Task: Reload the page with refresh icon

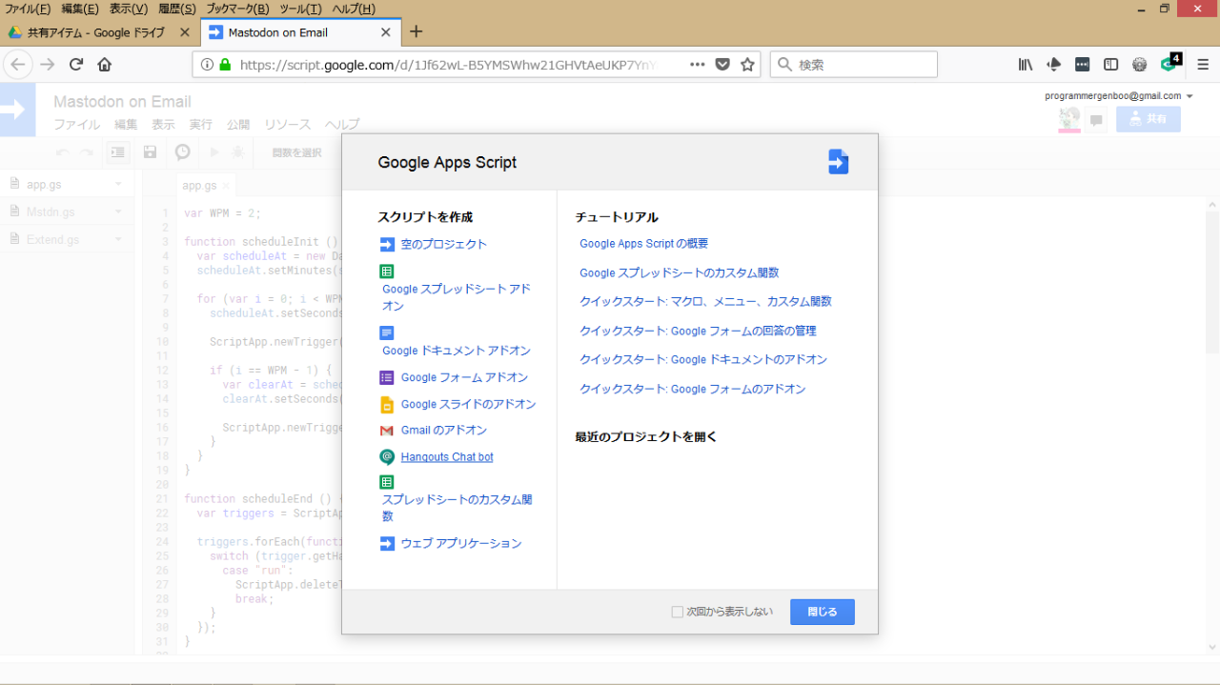Action: 76,65
